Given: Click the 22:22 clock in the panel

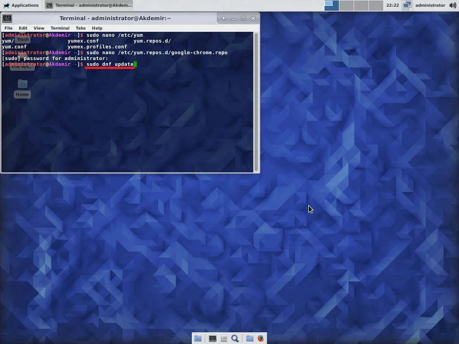Looking at the screenshot, I should (x=393, y=5).
